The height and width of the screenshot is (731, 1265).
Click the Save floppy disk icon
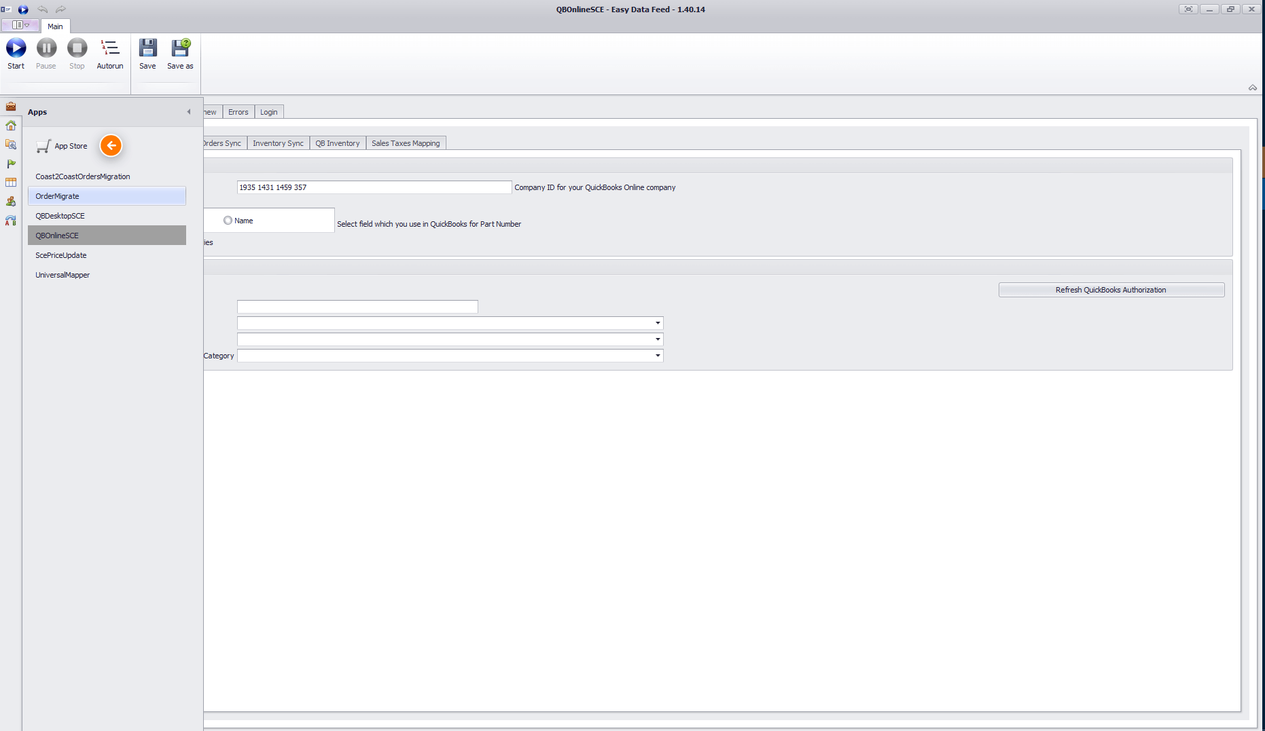click(147, 48)
